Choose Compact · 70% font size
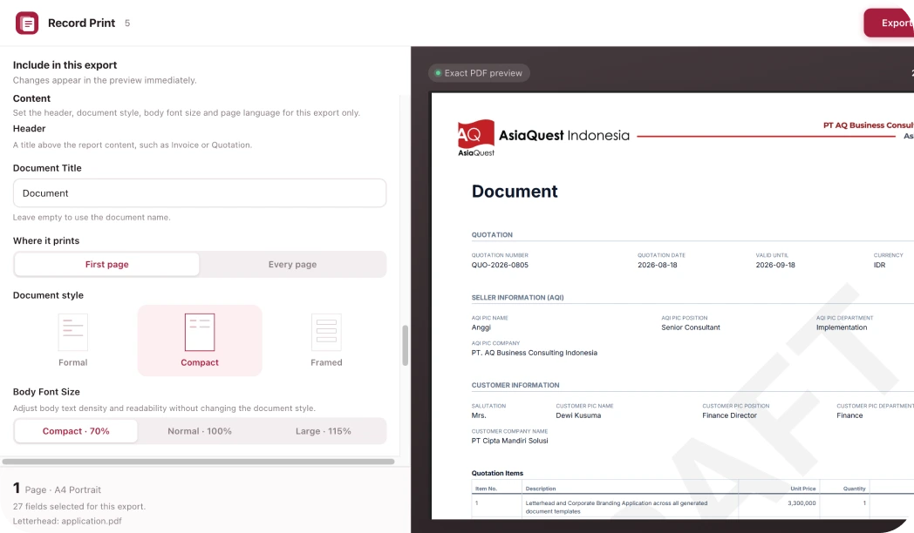The width and height of the screenshot is (914, 533). [x=76, y=431]
